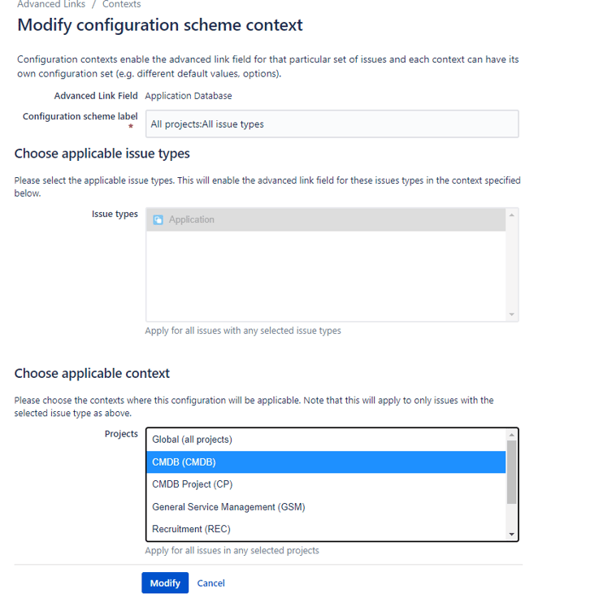The image size is (599, 607).
Task: Click the Projects list scrollbar thumb
Action: pyautogui.click(x=511, y=471)
